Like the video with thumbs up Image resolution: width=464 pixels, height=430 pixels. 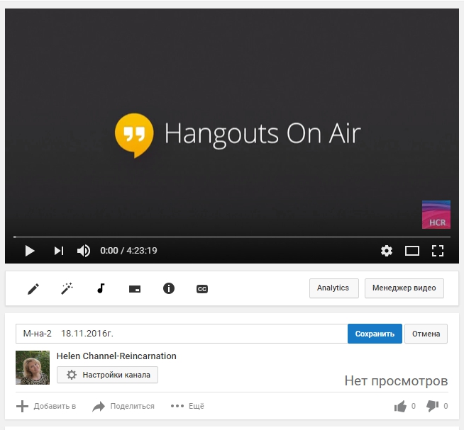(401, 406)
